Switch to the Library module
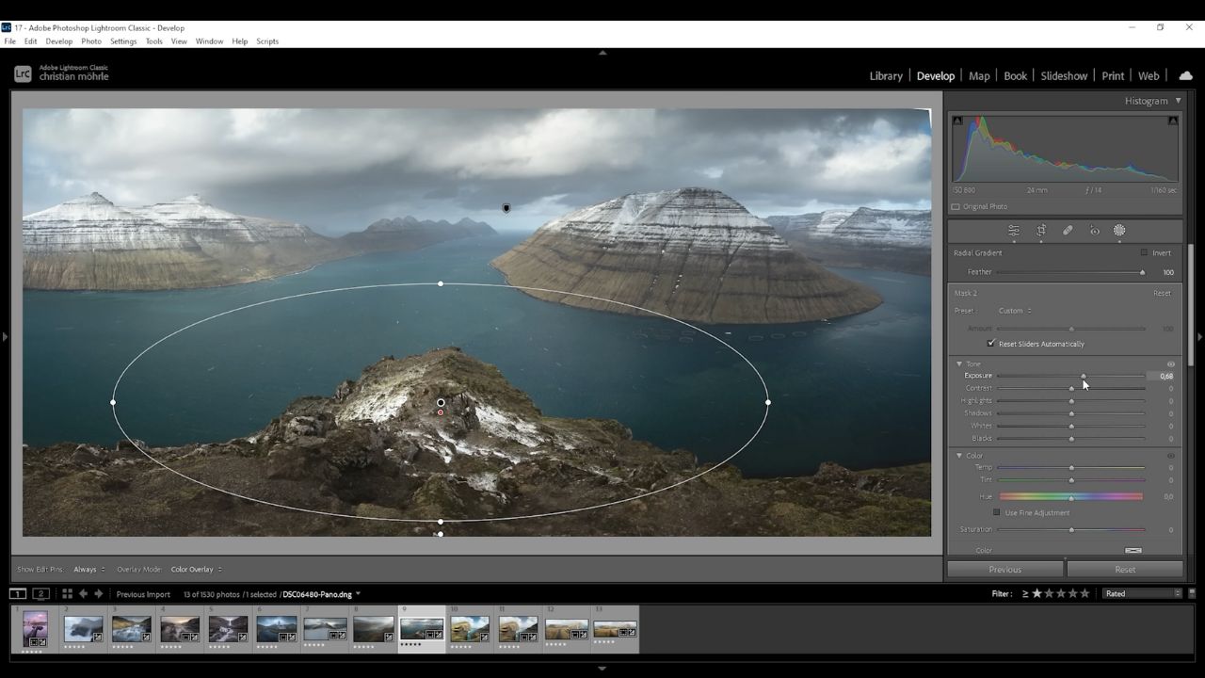 pos(885,76)
